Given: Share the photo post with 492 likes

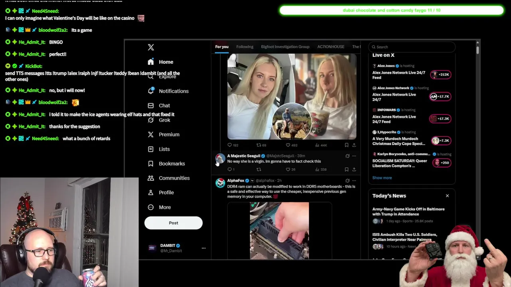Looking at the screenshot, I should tap(354, 145).
